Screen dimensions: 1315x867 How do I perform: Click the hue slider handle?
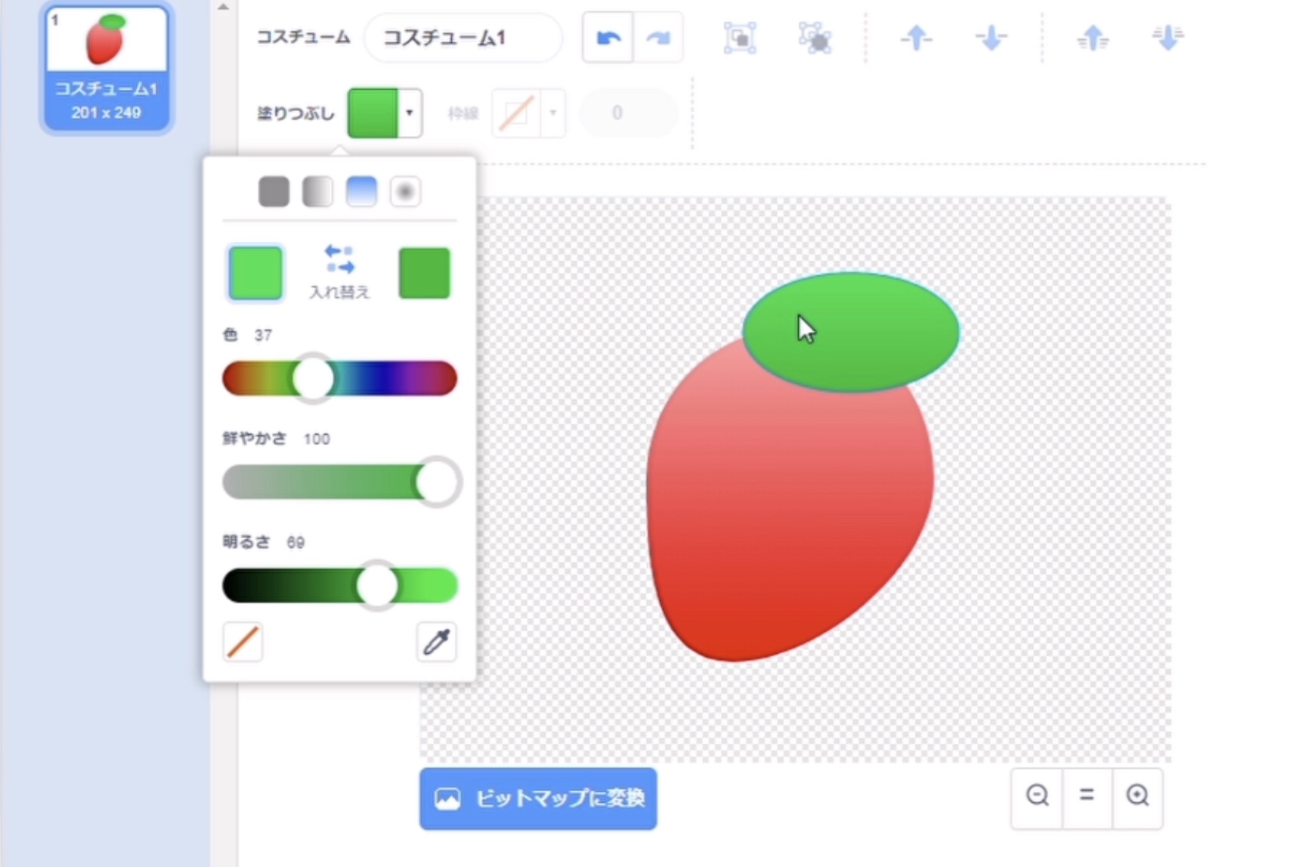click(x=313, y=378)
